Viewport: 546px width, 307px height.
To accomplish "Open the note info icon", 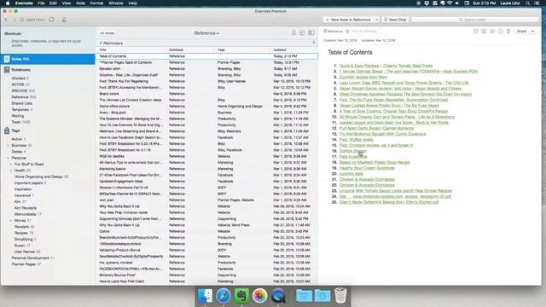I will point(501,32).
